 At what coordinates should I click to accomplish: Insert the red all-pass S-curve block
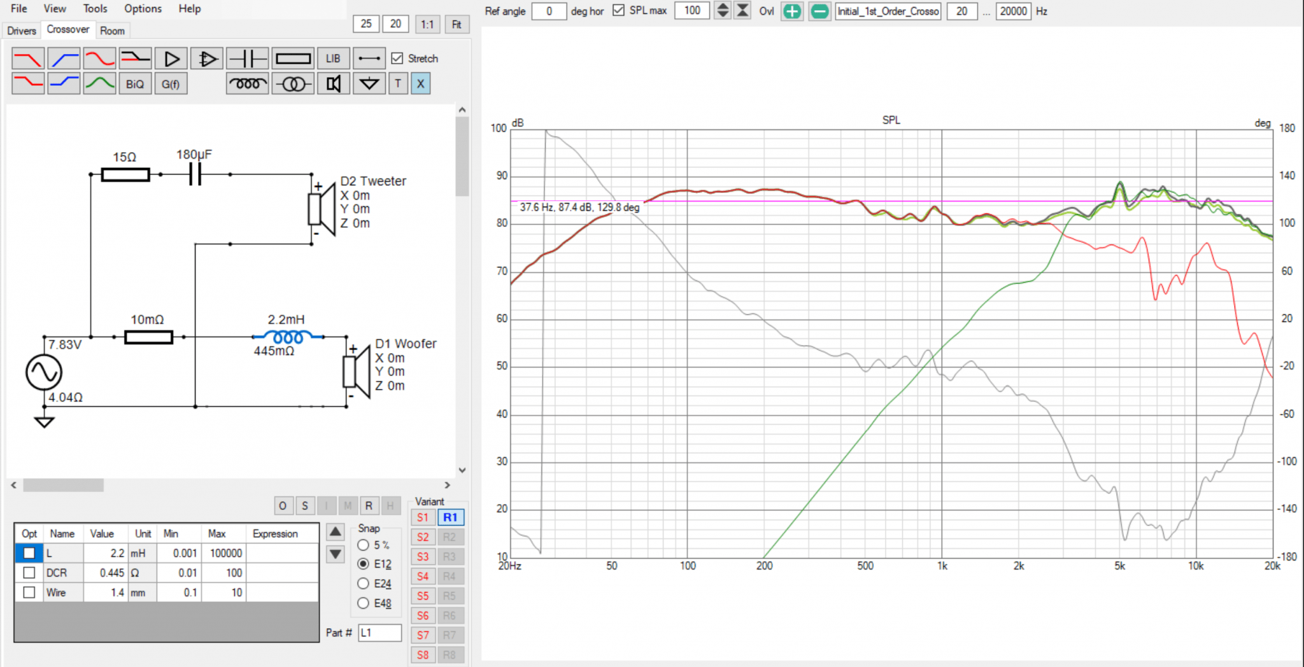[100, 59]
